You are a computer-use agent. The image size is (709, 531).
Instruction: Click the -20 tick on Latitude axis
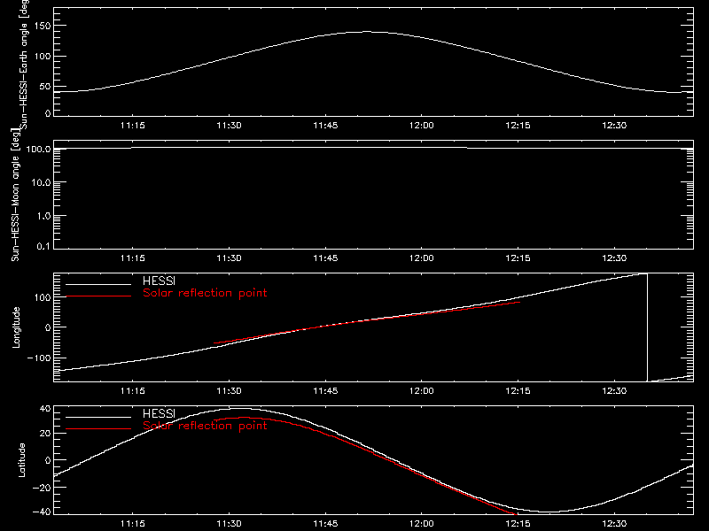coord(42,488)
